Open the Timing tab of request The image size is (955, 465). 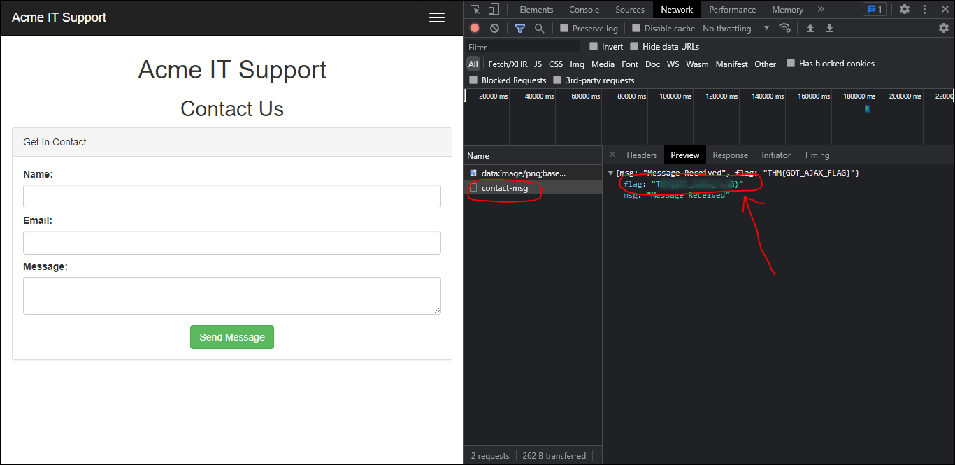point(817,155)
